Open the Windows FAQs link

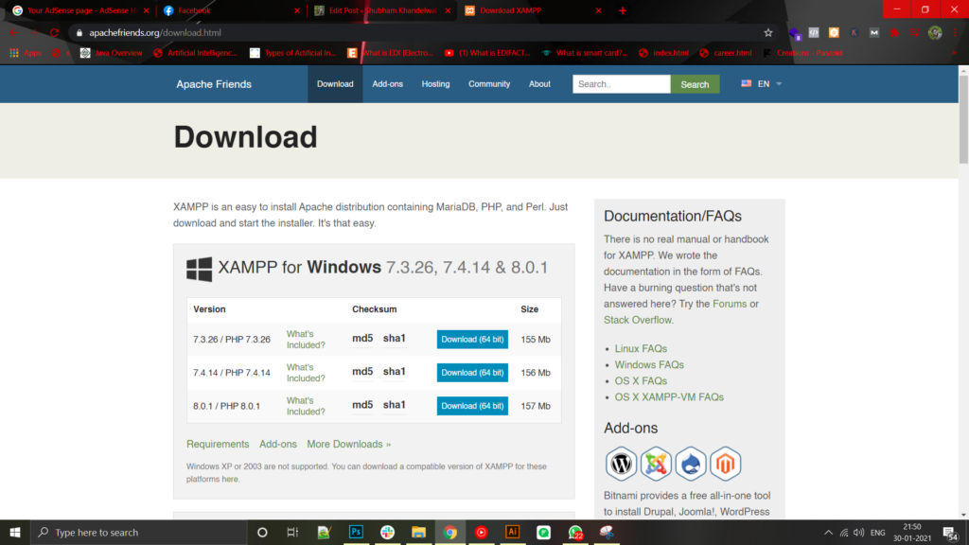click(649, 365)
